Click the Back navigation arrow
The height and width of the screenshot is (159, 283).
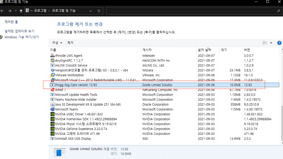(x=2, y=11)
